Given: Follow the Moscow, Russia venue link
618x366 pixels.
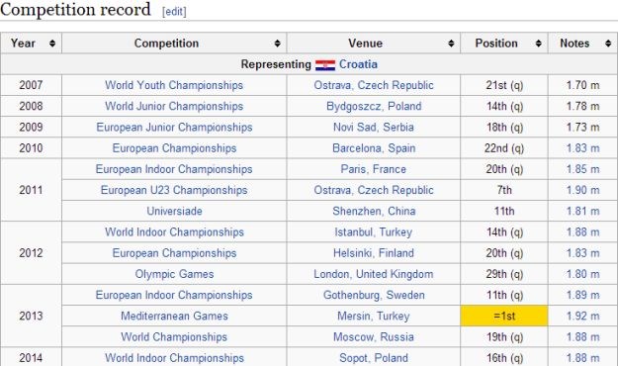Looking at the screenshot, I should click(x=374, y=337).
